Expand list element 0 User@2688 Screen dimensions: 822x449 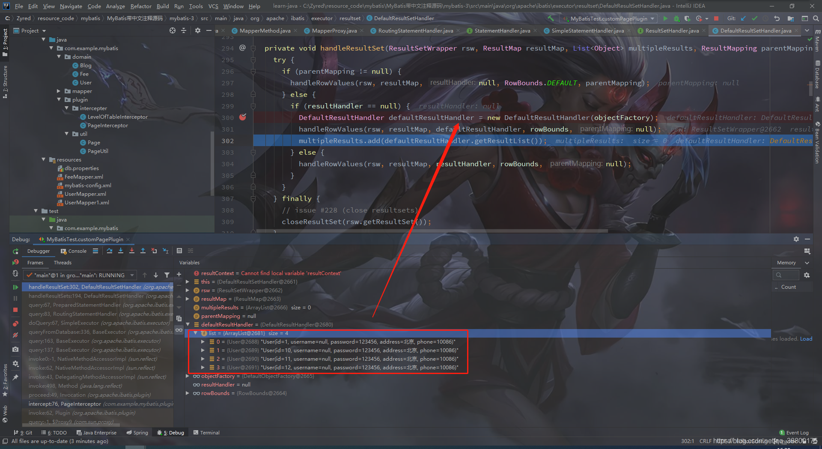click(203, 341)
